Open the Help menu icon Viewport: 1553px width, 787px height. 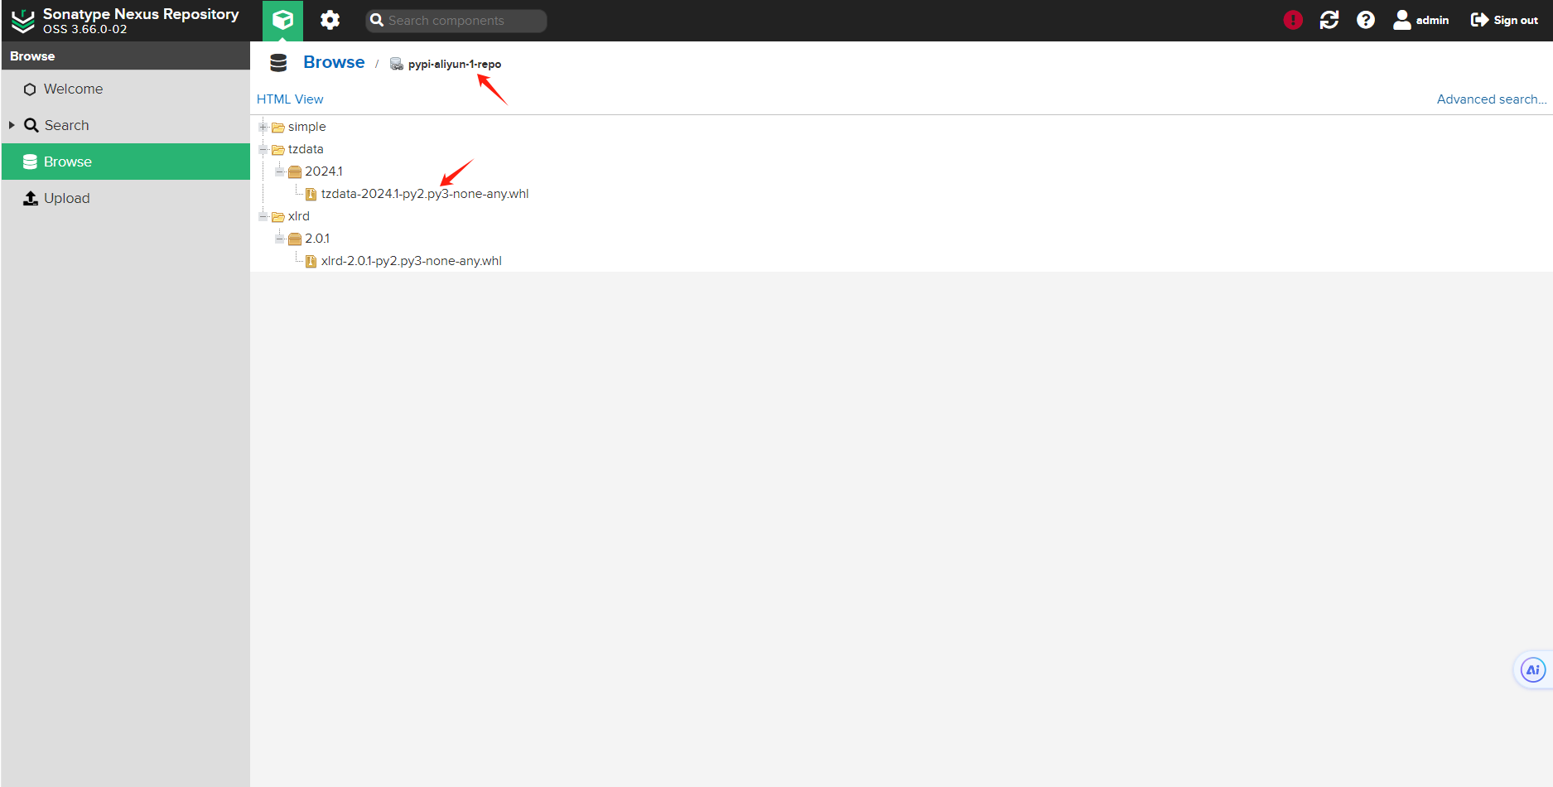click(1366, 20)
